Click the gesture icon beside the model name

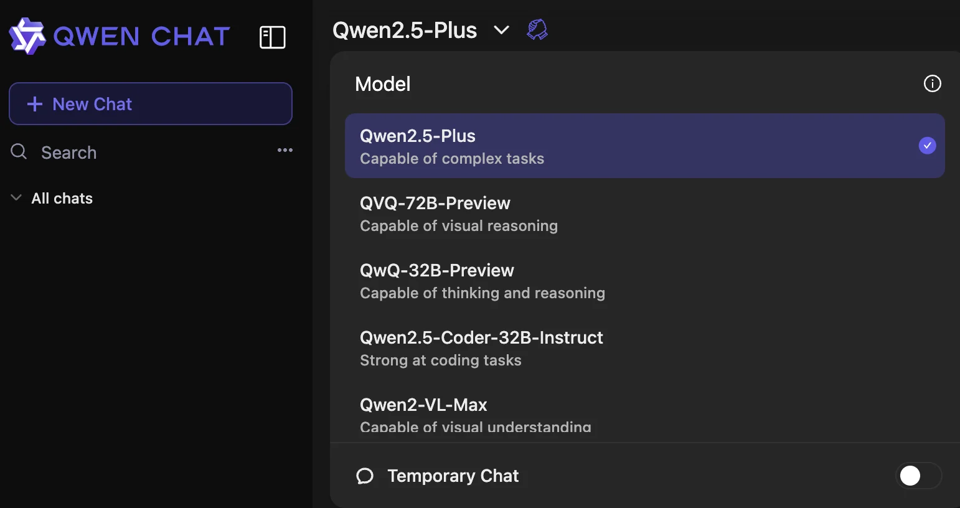point(536,29)
